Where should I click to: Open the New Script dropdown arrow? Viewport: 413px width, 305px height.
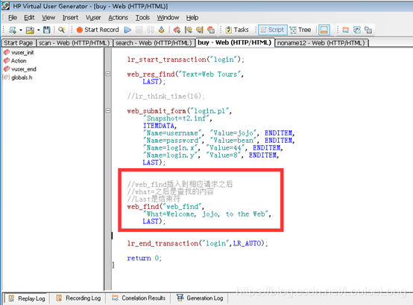click(x=21, y=30)
